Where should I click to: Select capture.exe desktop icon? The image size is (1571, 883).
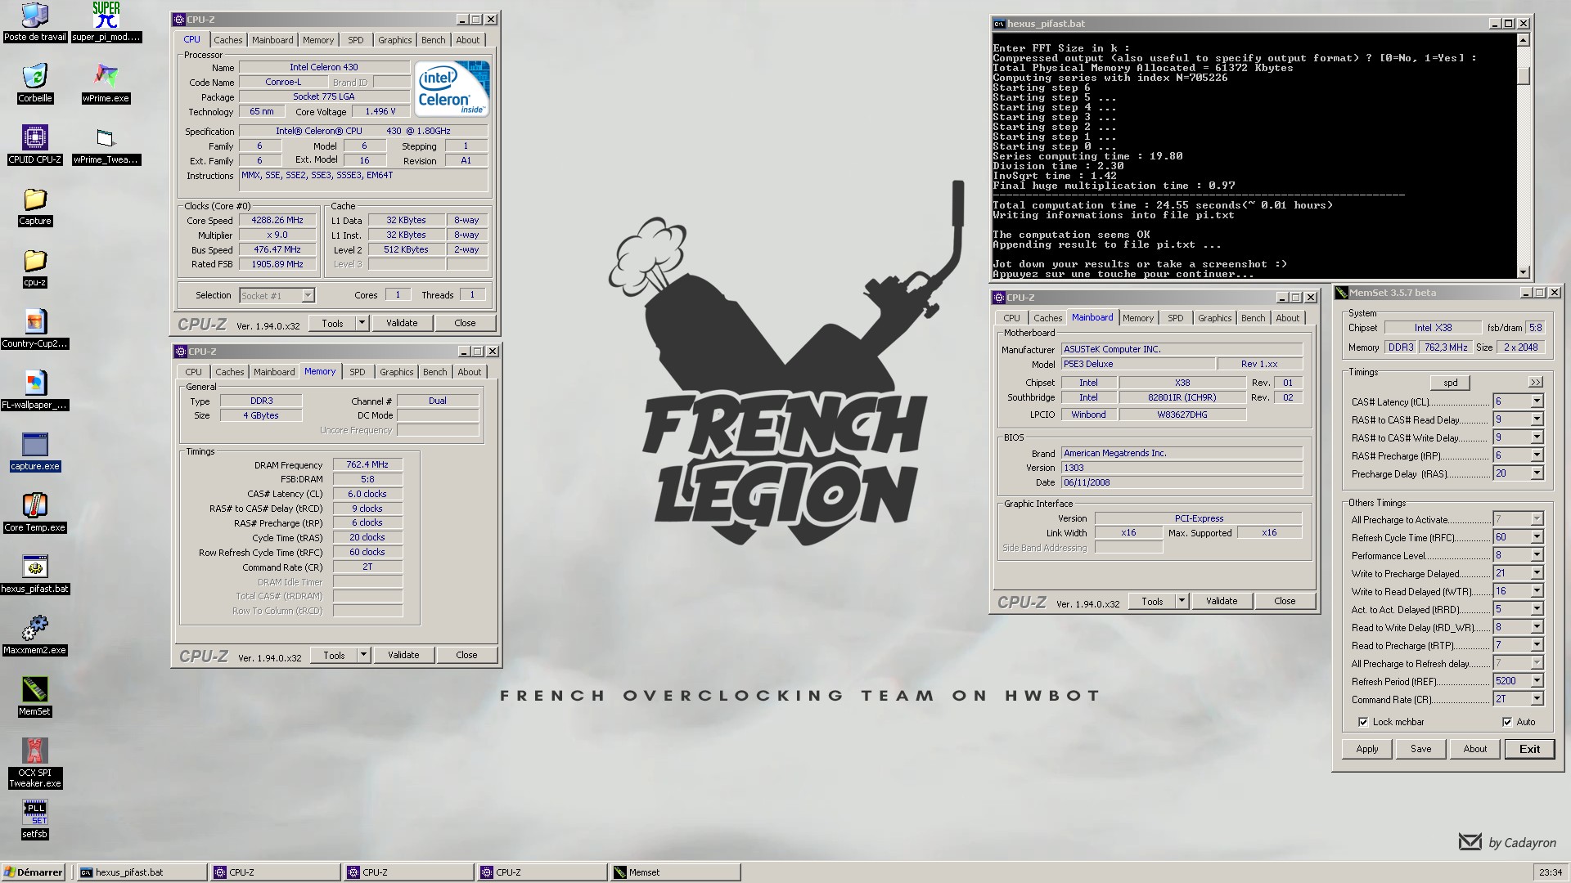tap(34, 451)
